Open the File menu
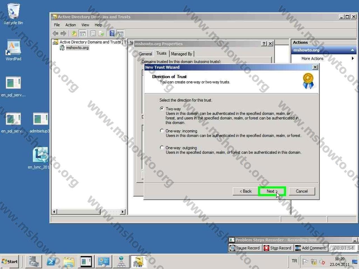This screenshot has width=359, height=269. (x=57, y=25)
